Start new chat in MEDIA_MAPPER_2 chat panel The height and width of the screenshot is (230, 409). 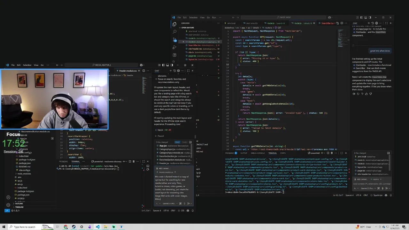171,71
